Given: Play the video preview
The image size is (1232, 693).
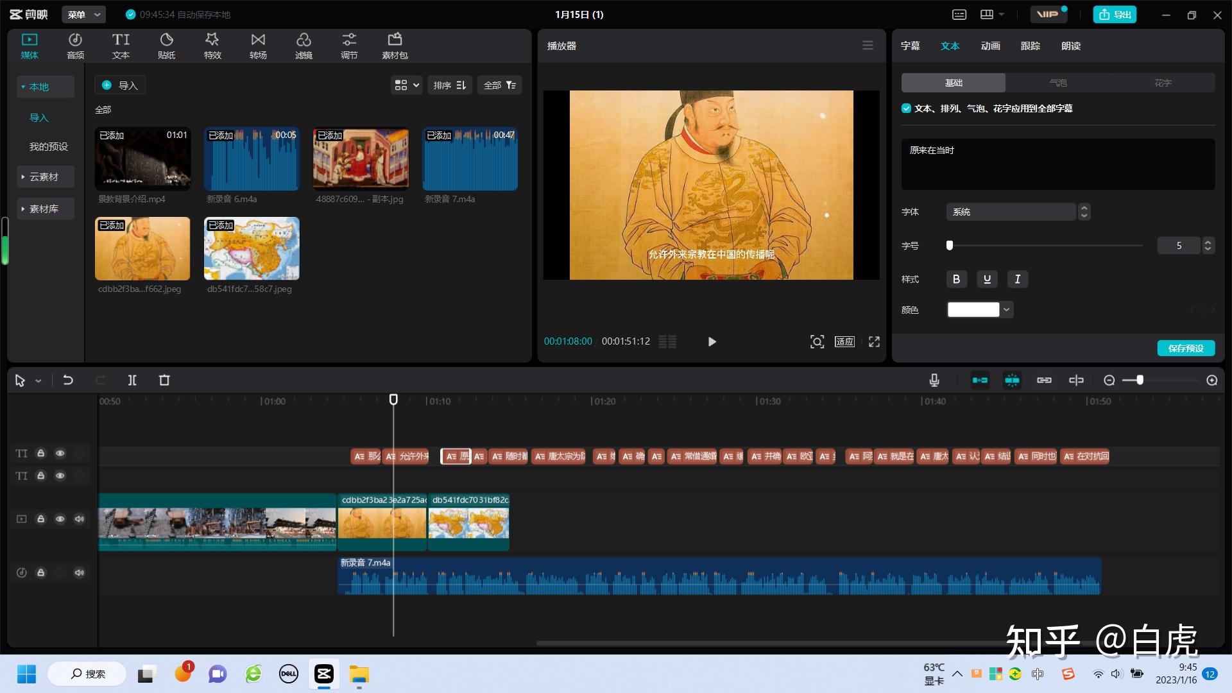Looking at the screenshot, I should [x=712, y=341].
